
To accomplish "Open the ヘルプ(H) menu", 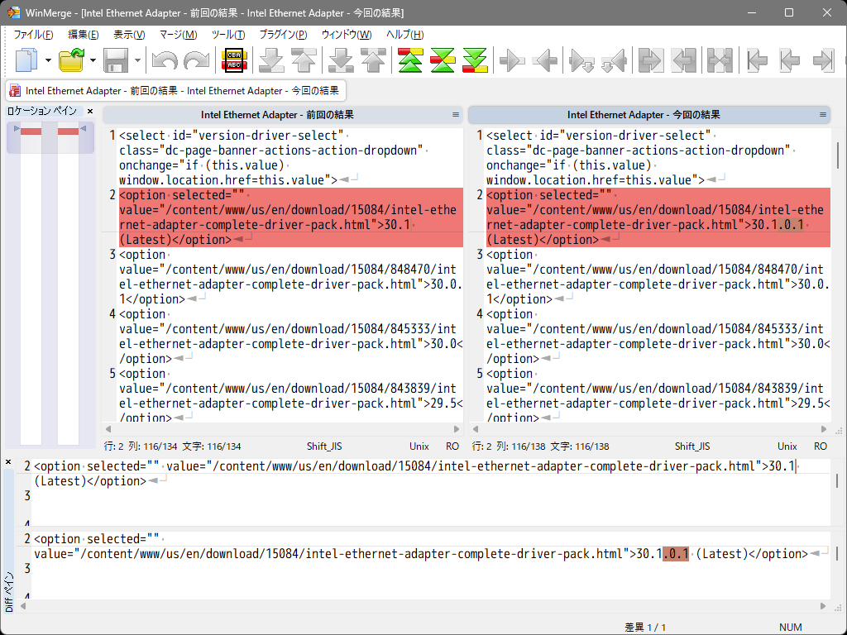I will (x=405, y=35).
